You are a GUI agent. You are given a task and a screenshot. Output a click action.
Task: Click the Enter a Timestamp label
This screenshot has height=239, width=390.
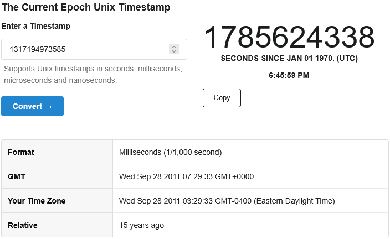tap(36, 26)
